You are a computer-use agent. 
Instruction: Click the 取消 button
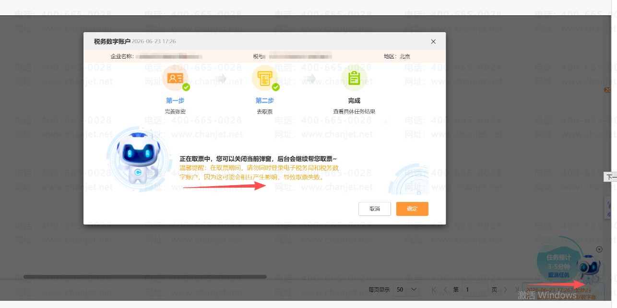tap(375, 209)
